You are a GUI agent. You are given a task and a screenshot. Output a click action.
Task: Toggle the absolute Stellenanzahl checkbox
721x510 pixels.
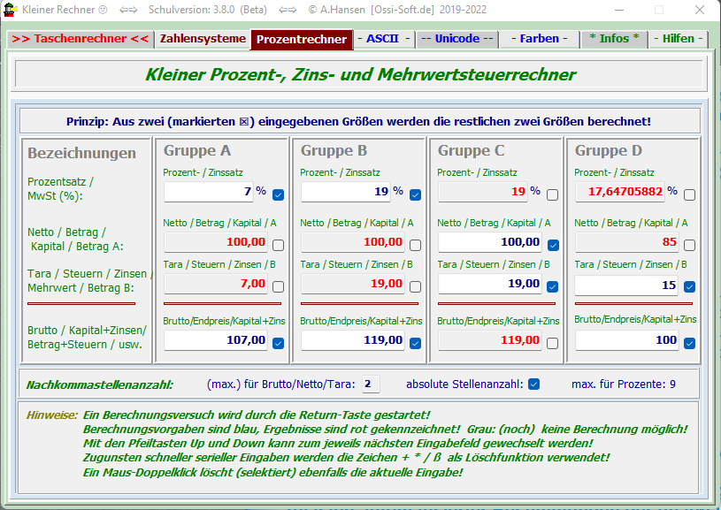pyautogui.click(x=533, y=384)
